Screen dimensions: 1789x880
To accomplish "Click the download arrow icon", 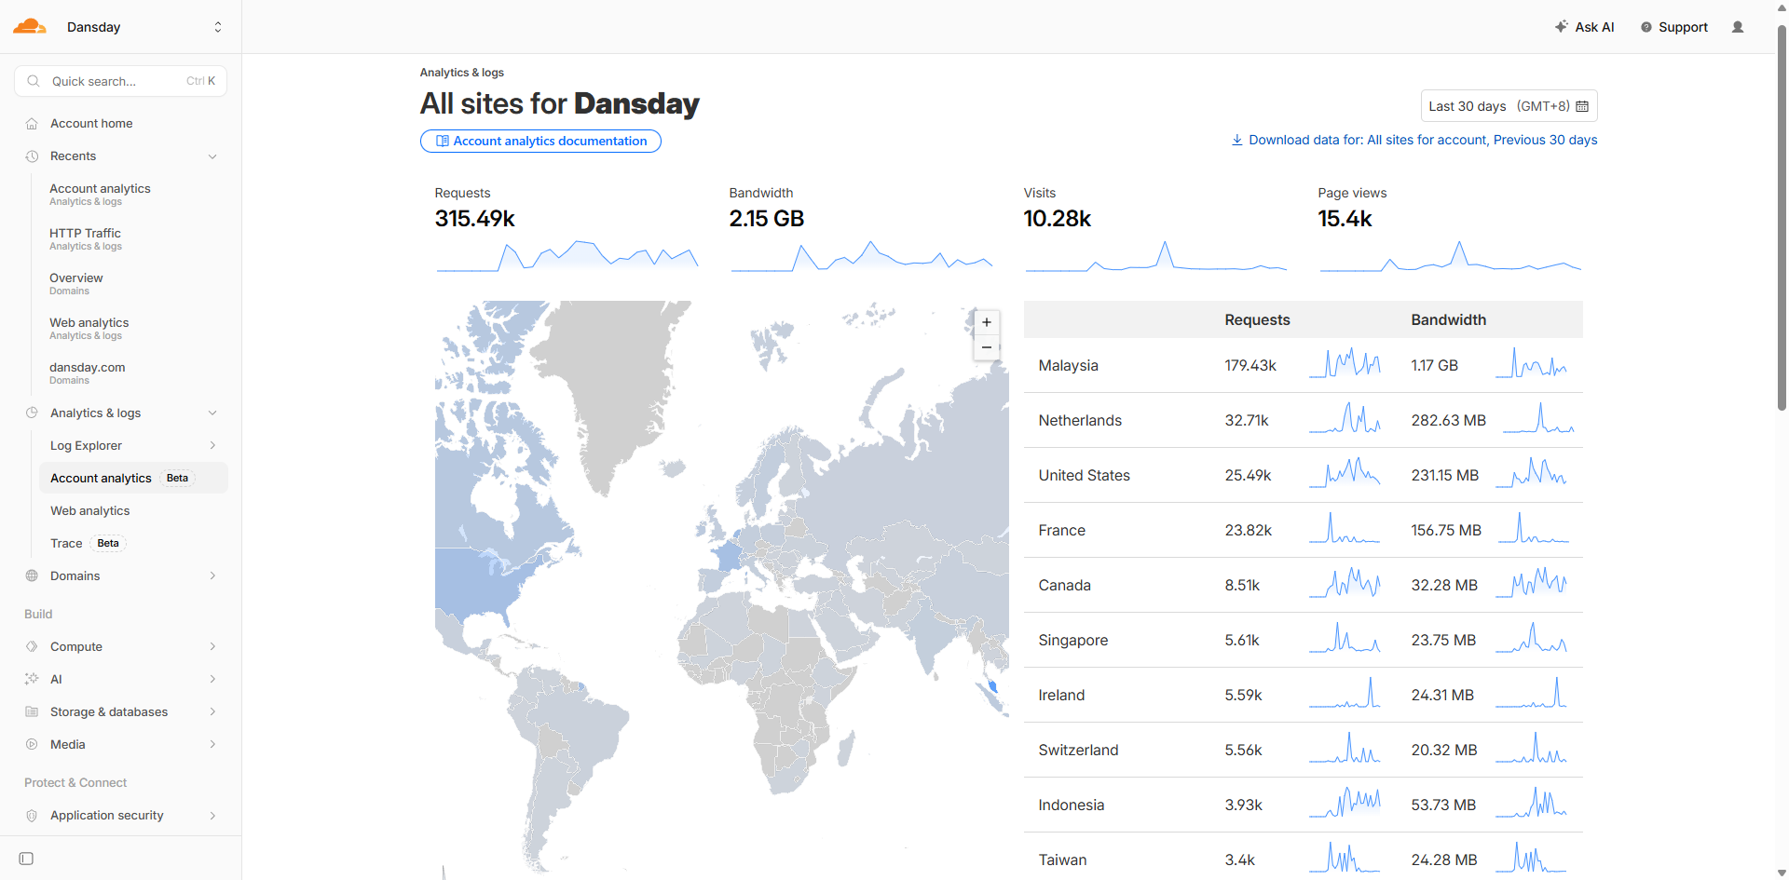I will point(1237,140).
